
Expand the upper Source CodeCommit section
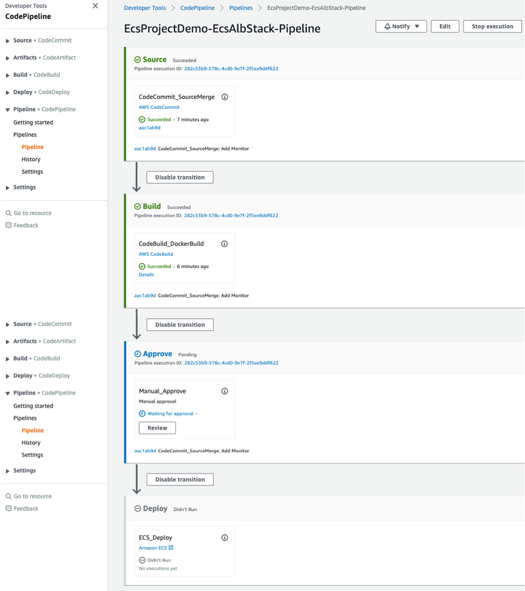[7, 40]
